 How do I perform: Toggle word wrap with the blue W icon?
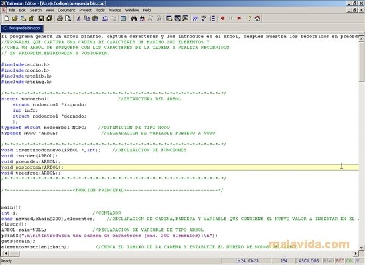(195, 18)
